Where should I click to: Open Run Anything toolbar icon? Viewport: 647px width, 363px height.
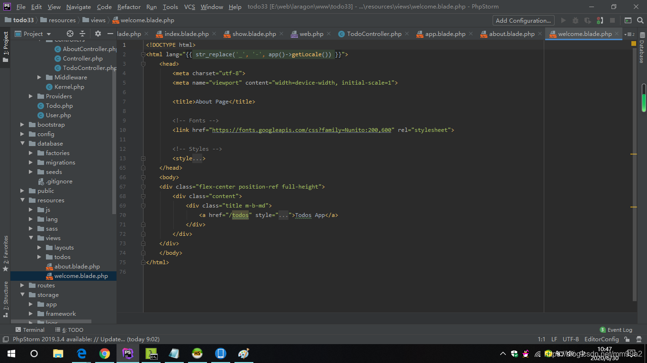tap(628, 20)
